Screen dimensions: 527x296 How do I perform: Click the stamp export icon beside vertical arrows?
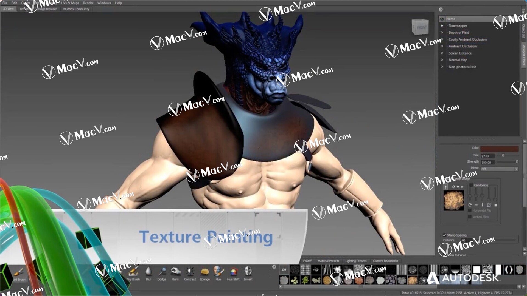point(489,205)
